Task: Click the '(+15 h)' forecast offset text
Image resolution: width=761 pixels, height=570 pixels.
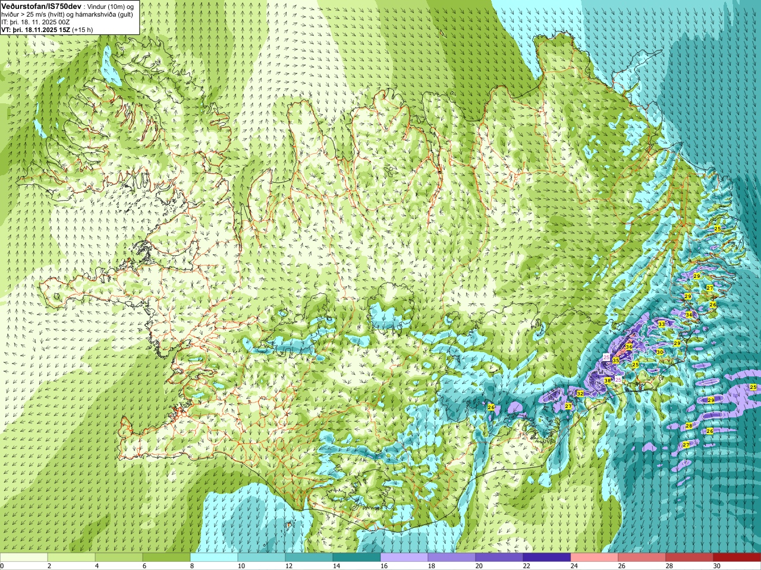Action: point(82,29)
